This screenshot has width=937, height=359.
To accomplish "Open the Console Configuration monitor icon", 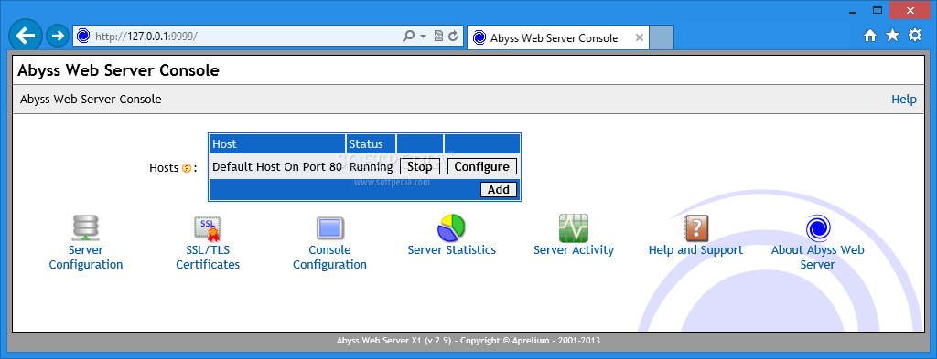I will pos(329,227).
